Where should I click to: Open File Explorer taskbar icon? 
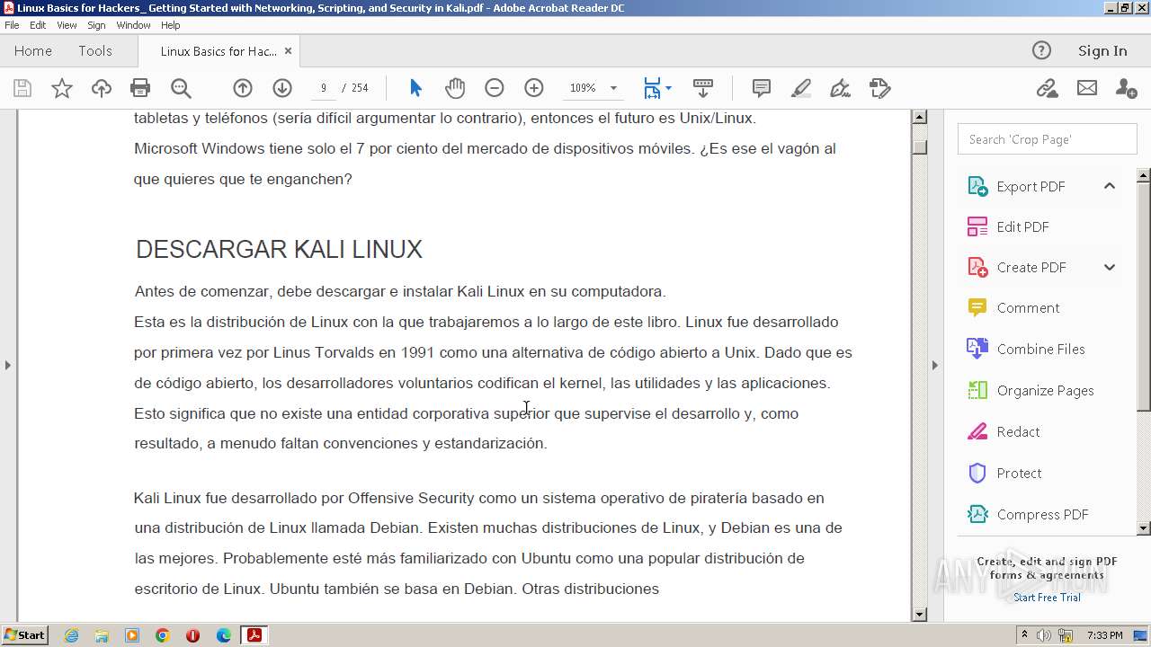click(x=102, y=635)
